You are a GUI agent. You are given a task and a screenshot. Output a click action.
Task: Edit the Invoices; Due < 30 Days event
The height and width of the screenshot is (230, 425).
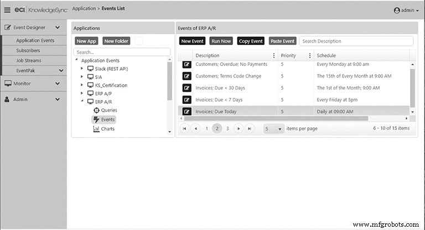pyautogui.click(x=186, y=88)
